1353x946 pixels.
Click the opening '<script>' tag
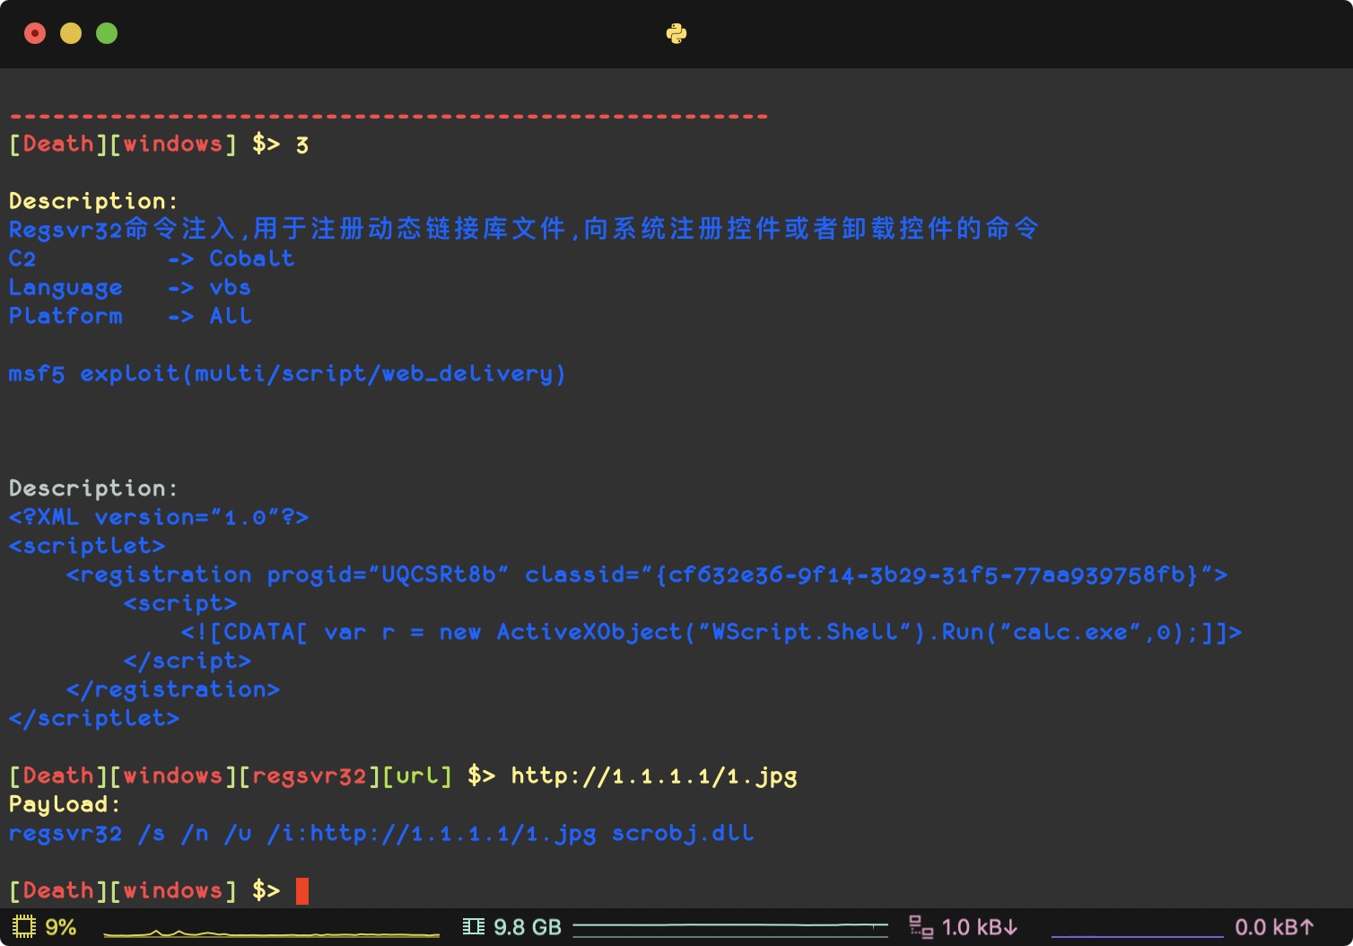click(x=180, y=604)
